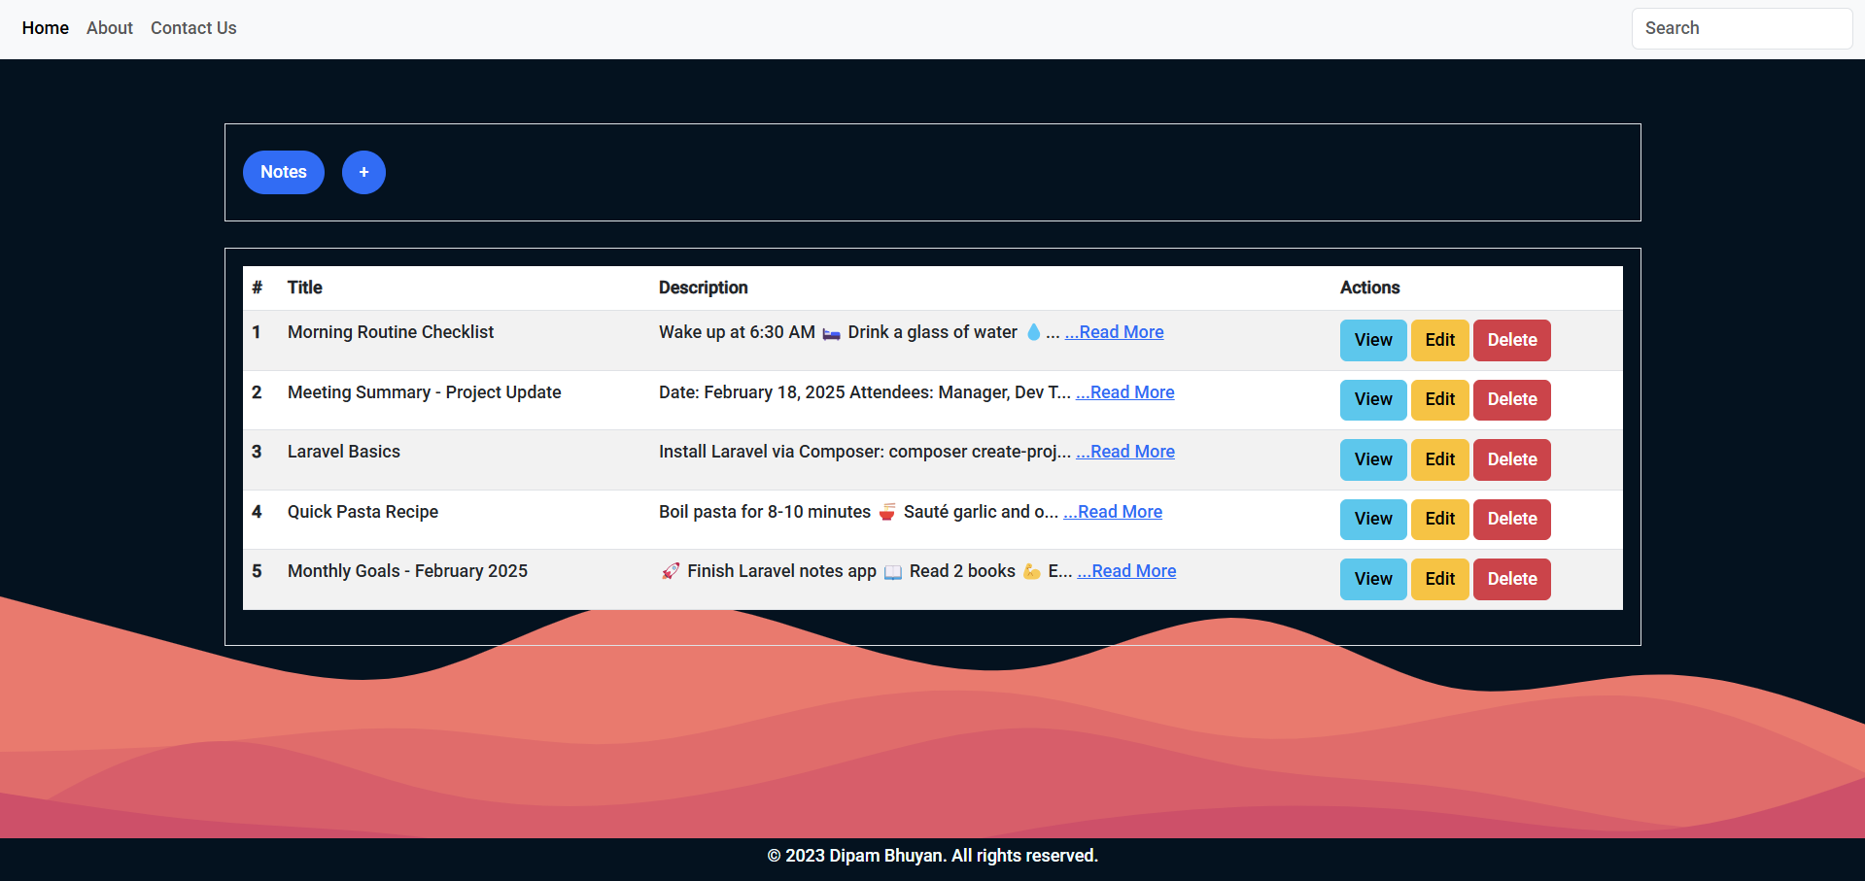Open Read More for Morning Routine description

1114,332
